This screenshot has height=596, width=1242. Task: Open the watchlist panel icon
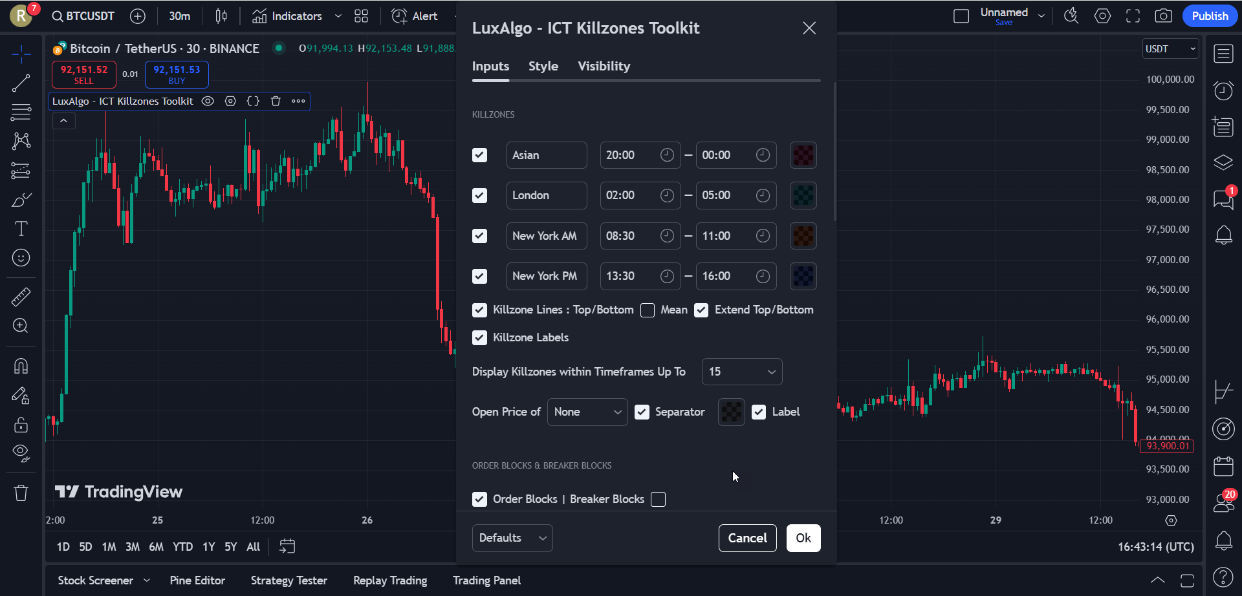coord(1223,54)
